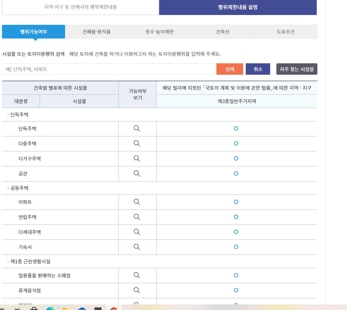The height and width of the screenshot is (310, 347).
Task: Click the blue circle in 기숙사 row
Action: click(236, 247)
